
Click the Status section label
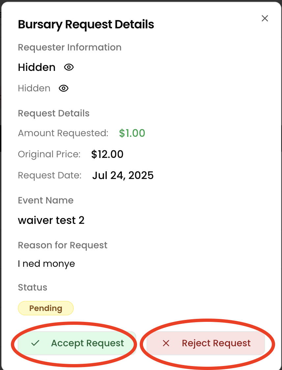click(33, 288)
